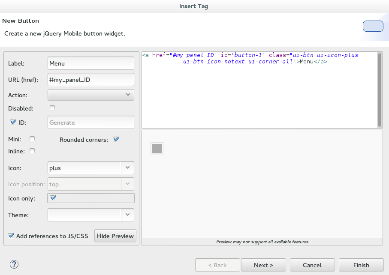389x275 pixels.
Task: Click 'Preview may not support all available features' text
Action: click(x=262, y=242)
